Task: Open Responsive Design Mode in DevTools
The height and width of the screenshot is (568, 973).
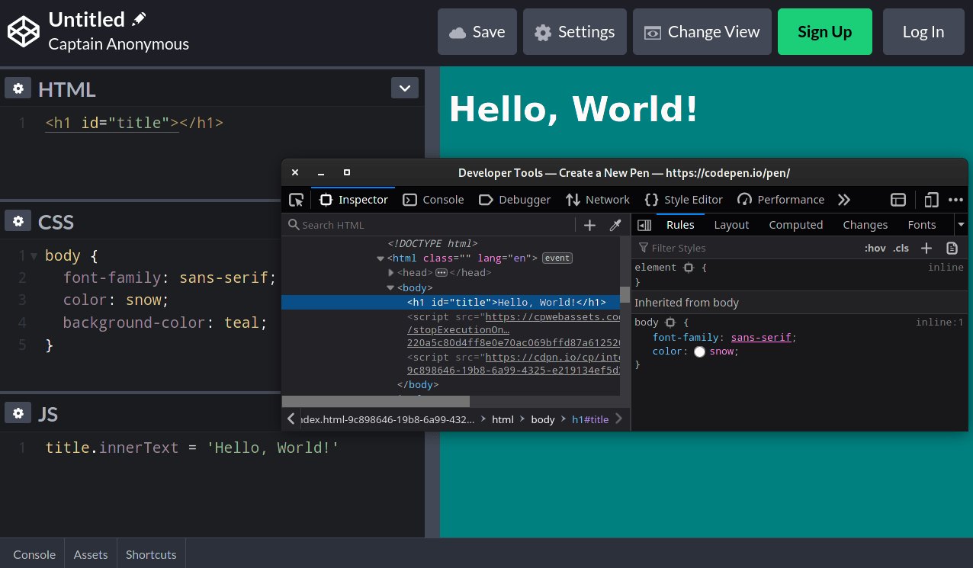Action: coord(931,199)
